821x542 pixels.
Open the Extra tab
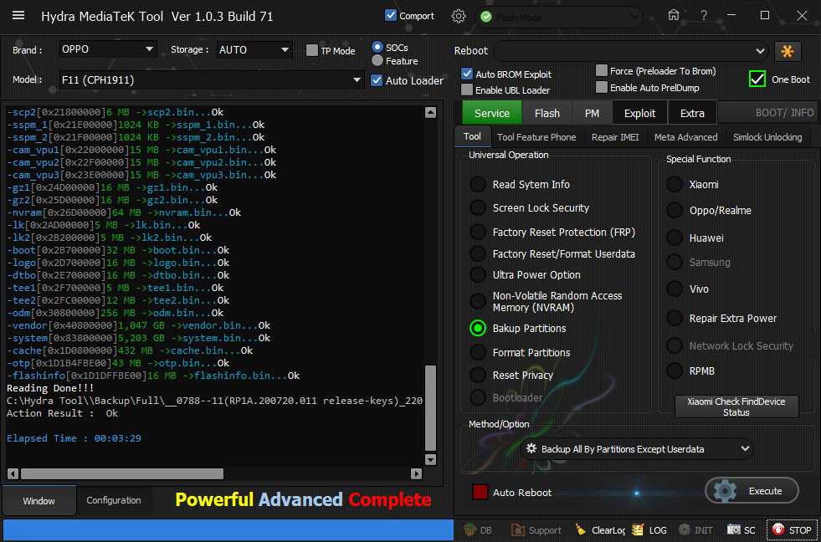(692, 113)
